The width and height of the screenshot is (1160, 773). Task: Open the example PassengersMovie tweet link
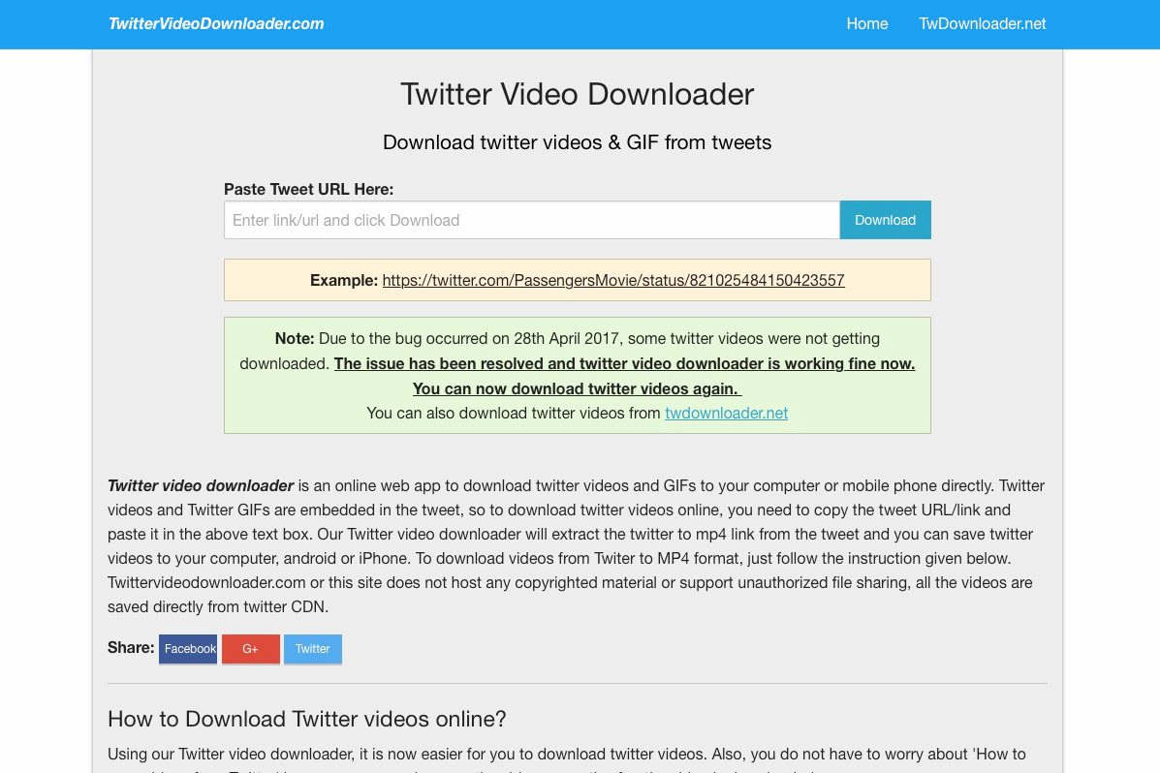(x=613, y=280)
